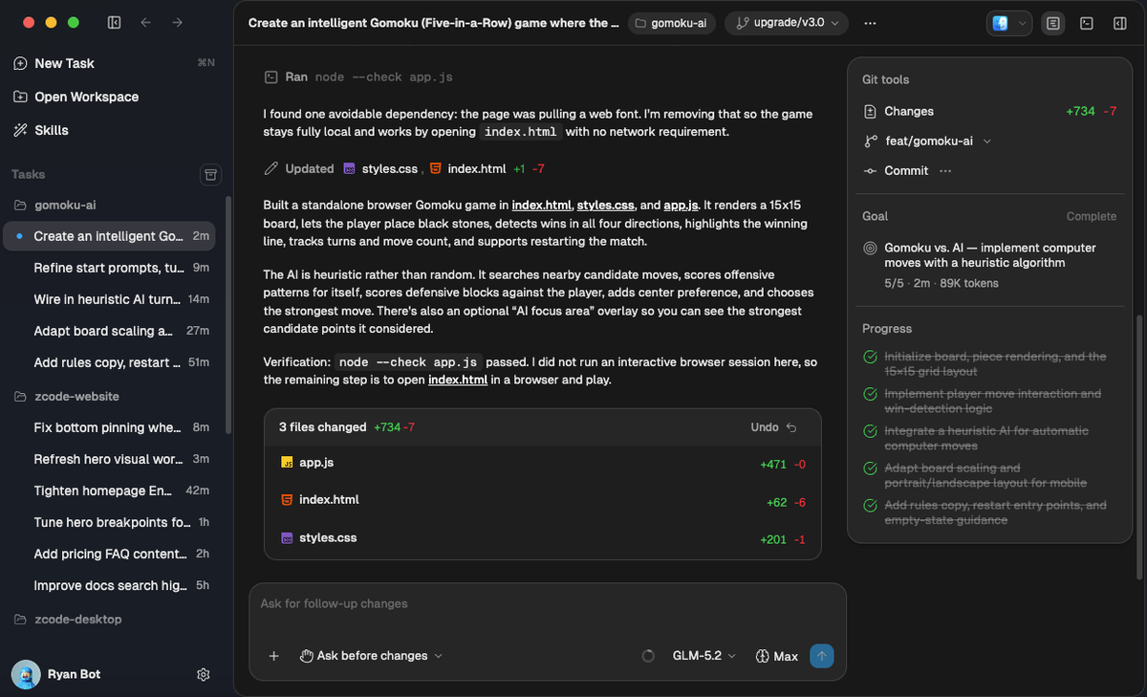Image resolution: width=1147 pixels, height=697 pixels.
Task: Click the plus attach button in composer
Action: [x=274, y=656]
